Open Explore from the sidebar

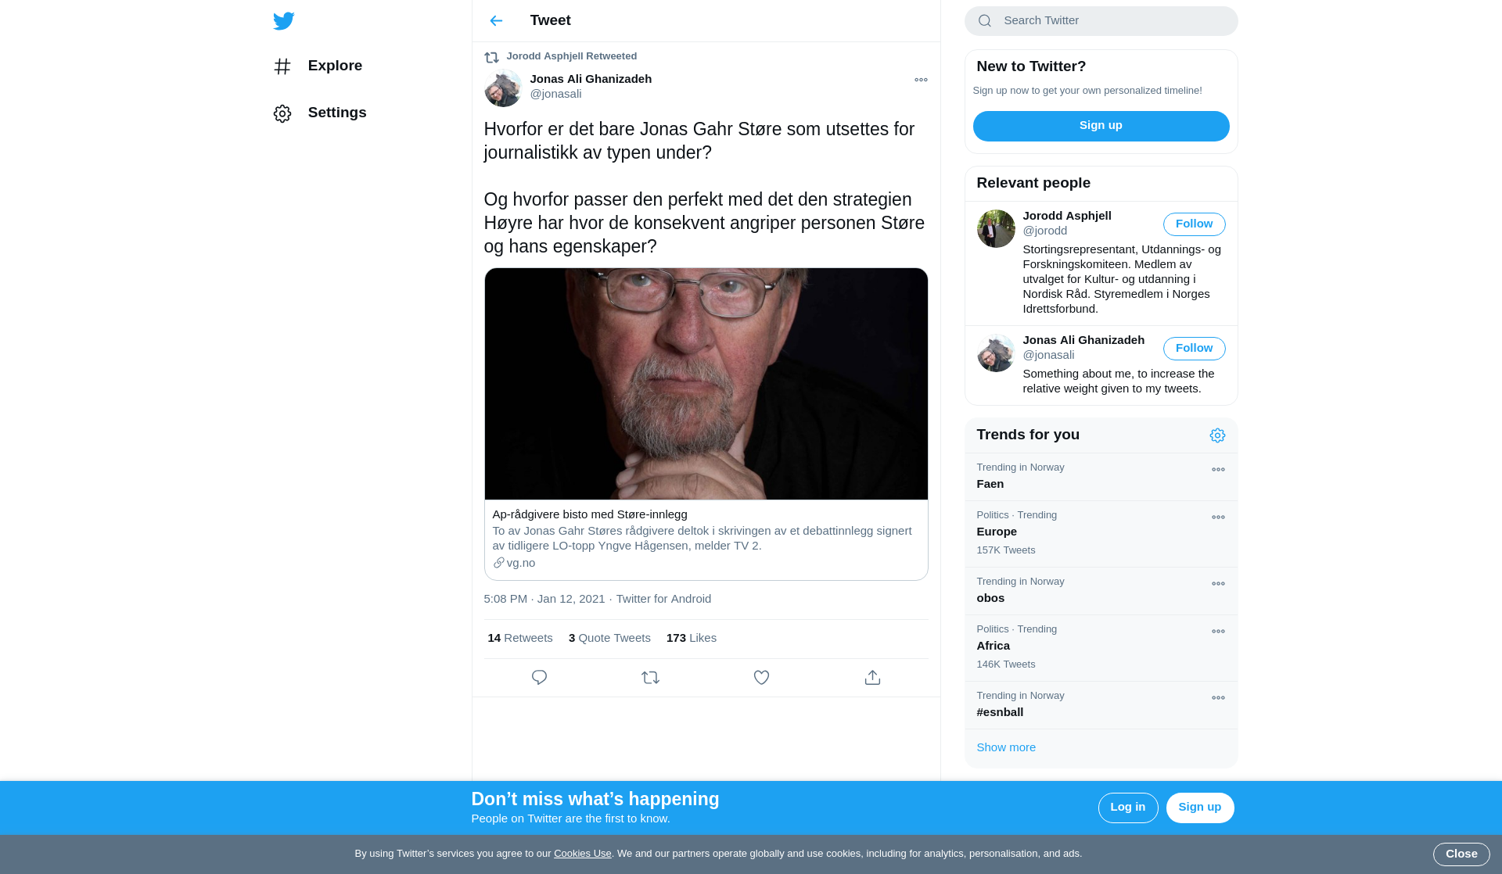tap(318, 66)
